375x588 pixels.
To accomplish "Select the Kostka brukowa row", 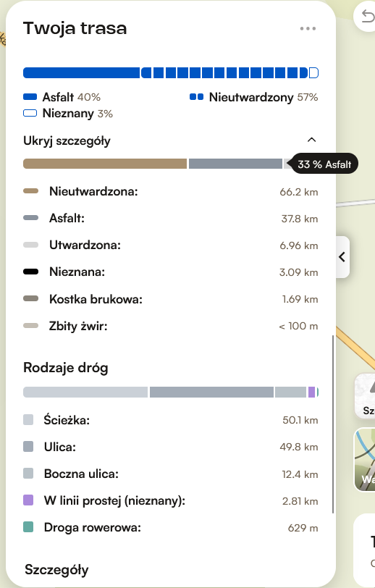I will coord(171,299).
